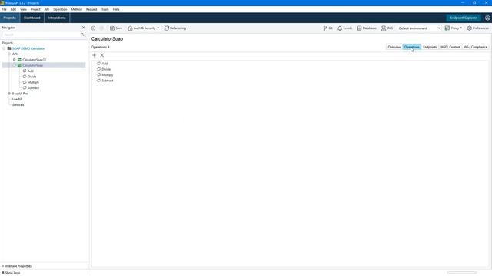Click the Navigator search field

(x=41, y=34)
